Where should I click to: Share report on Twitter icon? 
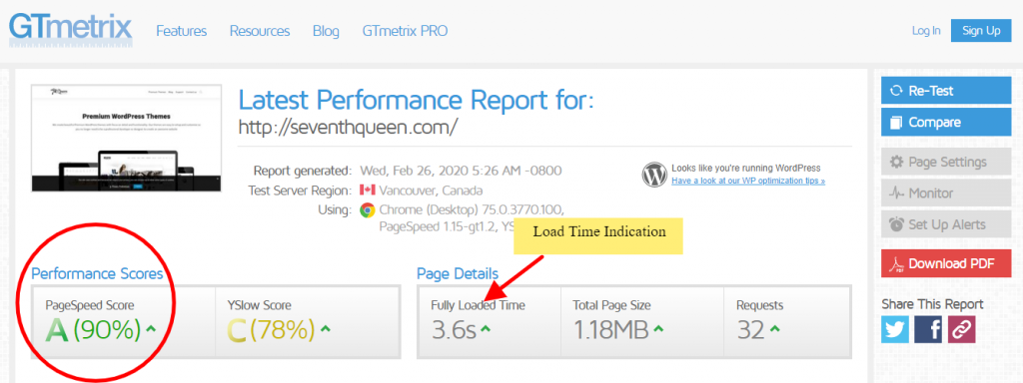click(895, 329)
